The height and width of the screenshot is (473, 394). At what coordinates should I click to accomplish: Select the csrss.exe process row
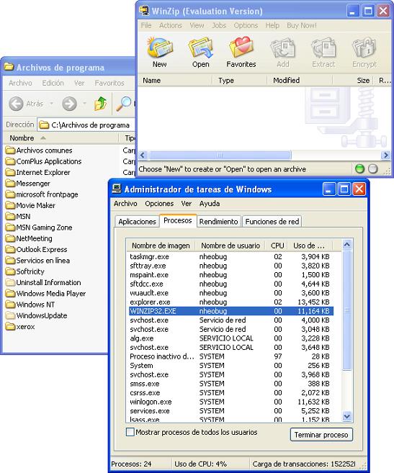pos(231,393)
